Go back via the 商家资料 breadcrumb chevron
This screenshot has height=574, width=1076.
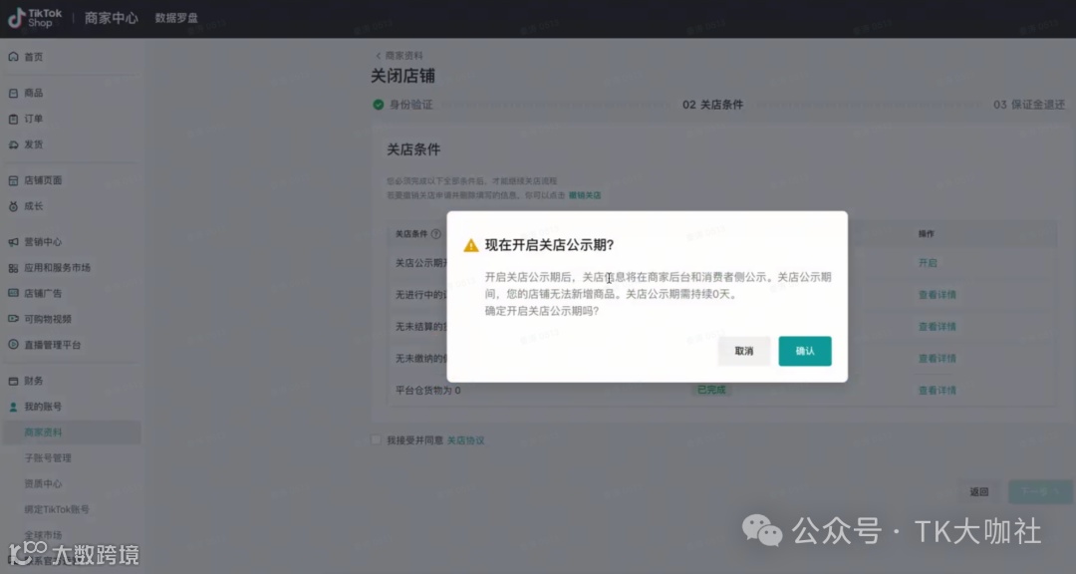click(x=379, y=56)
